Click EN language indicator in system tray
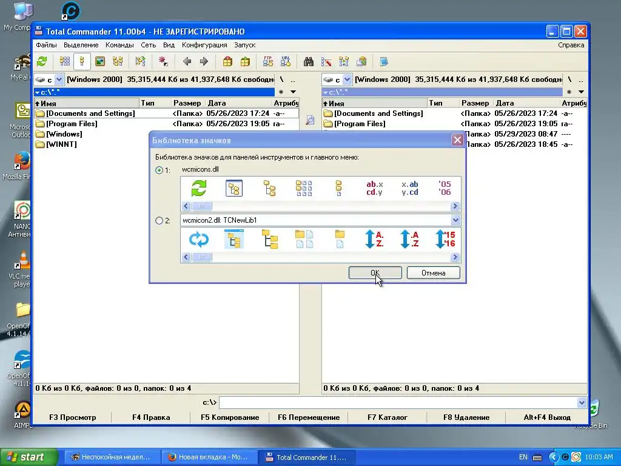Image resolution: width=621 pixels, height=466 pixels. pyautogui.click(x=523, y=457)
